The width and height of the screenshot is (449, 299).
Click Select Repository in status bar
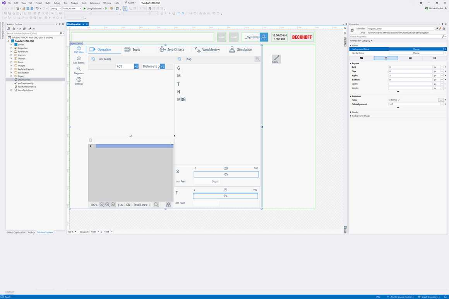(429, 297)
